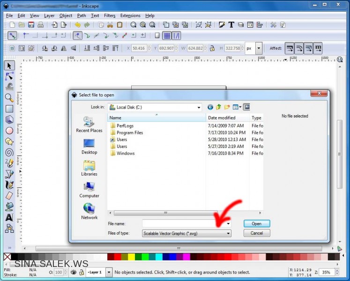
Task: Go back using dialog Back arrow
Action: tap(210, 107)
